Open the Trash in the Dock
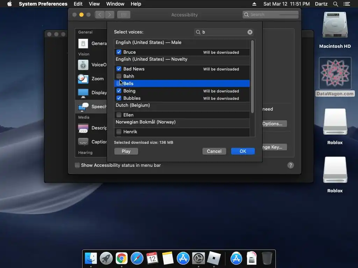358x268 pixels. tap(267, 259)
